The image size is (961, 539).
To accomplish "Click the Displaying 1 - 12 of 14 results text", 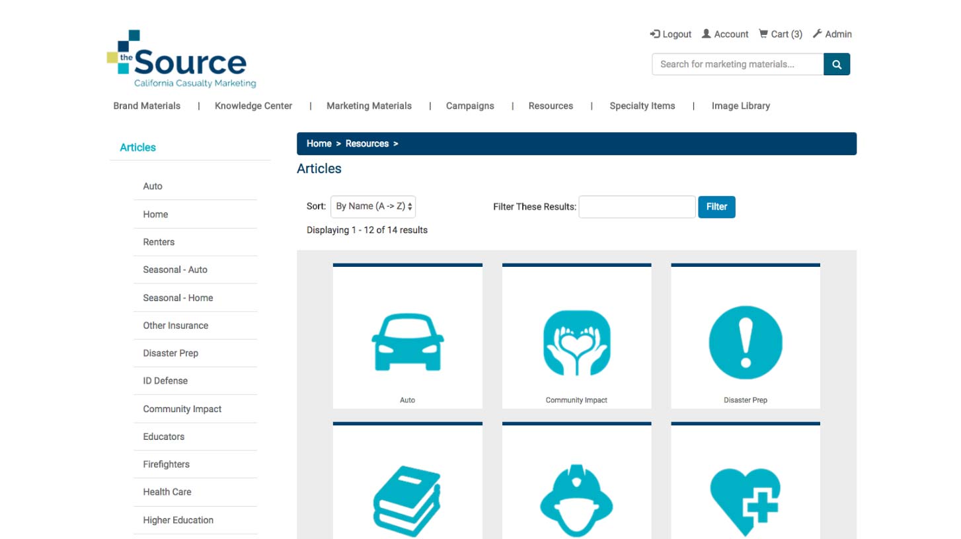I will pyautogui.click(x=367, y=231).
